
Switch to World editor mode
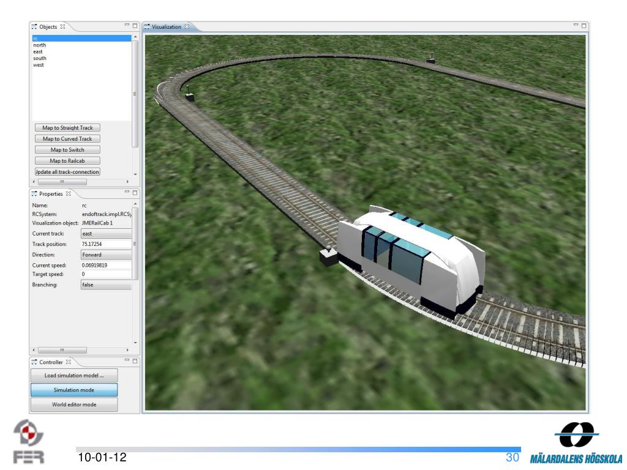click(74, 405)
